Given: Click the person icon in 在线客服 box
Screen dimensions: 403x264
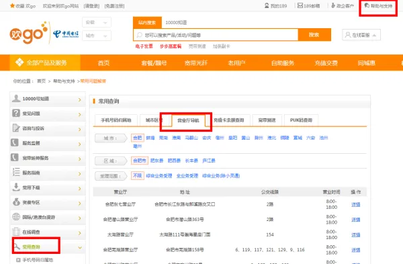Looking at the screenshot, I should click(348, 35).
